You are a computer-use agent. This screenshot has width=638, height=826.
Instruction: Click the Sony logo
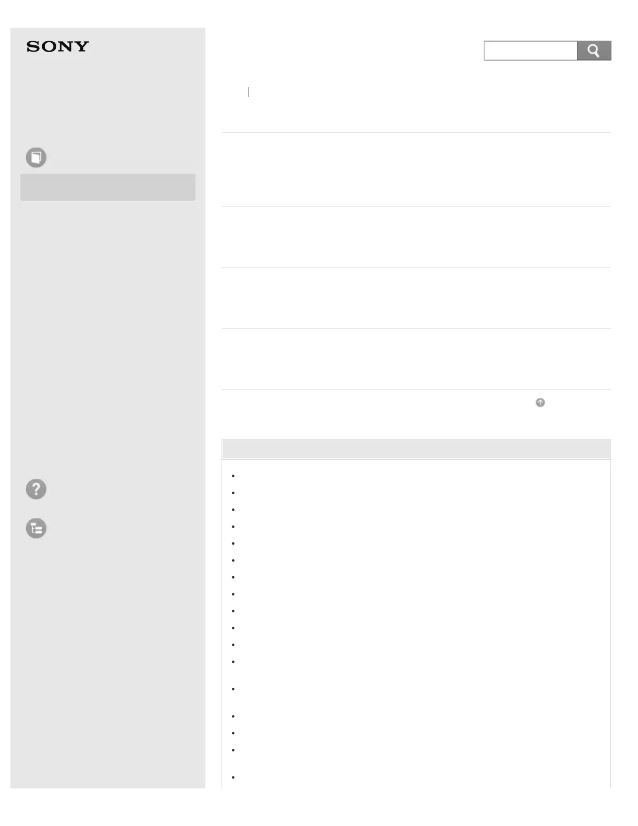58,46
